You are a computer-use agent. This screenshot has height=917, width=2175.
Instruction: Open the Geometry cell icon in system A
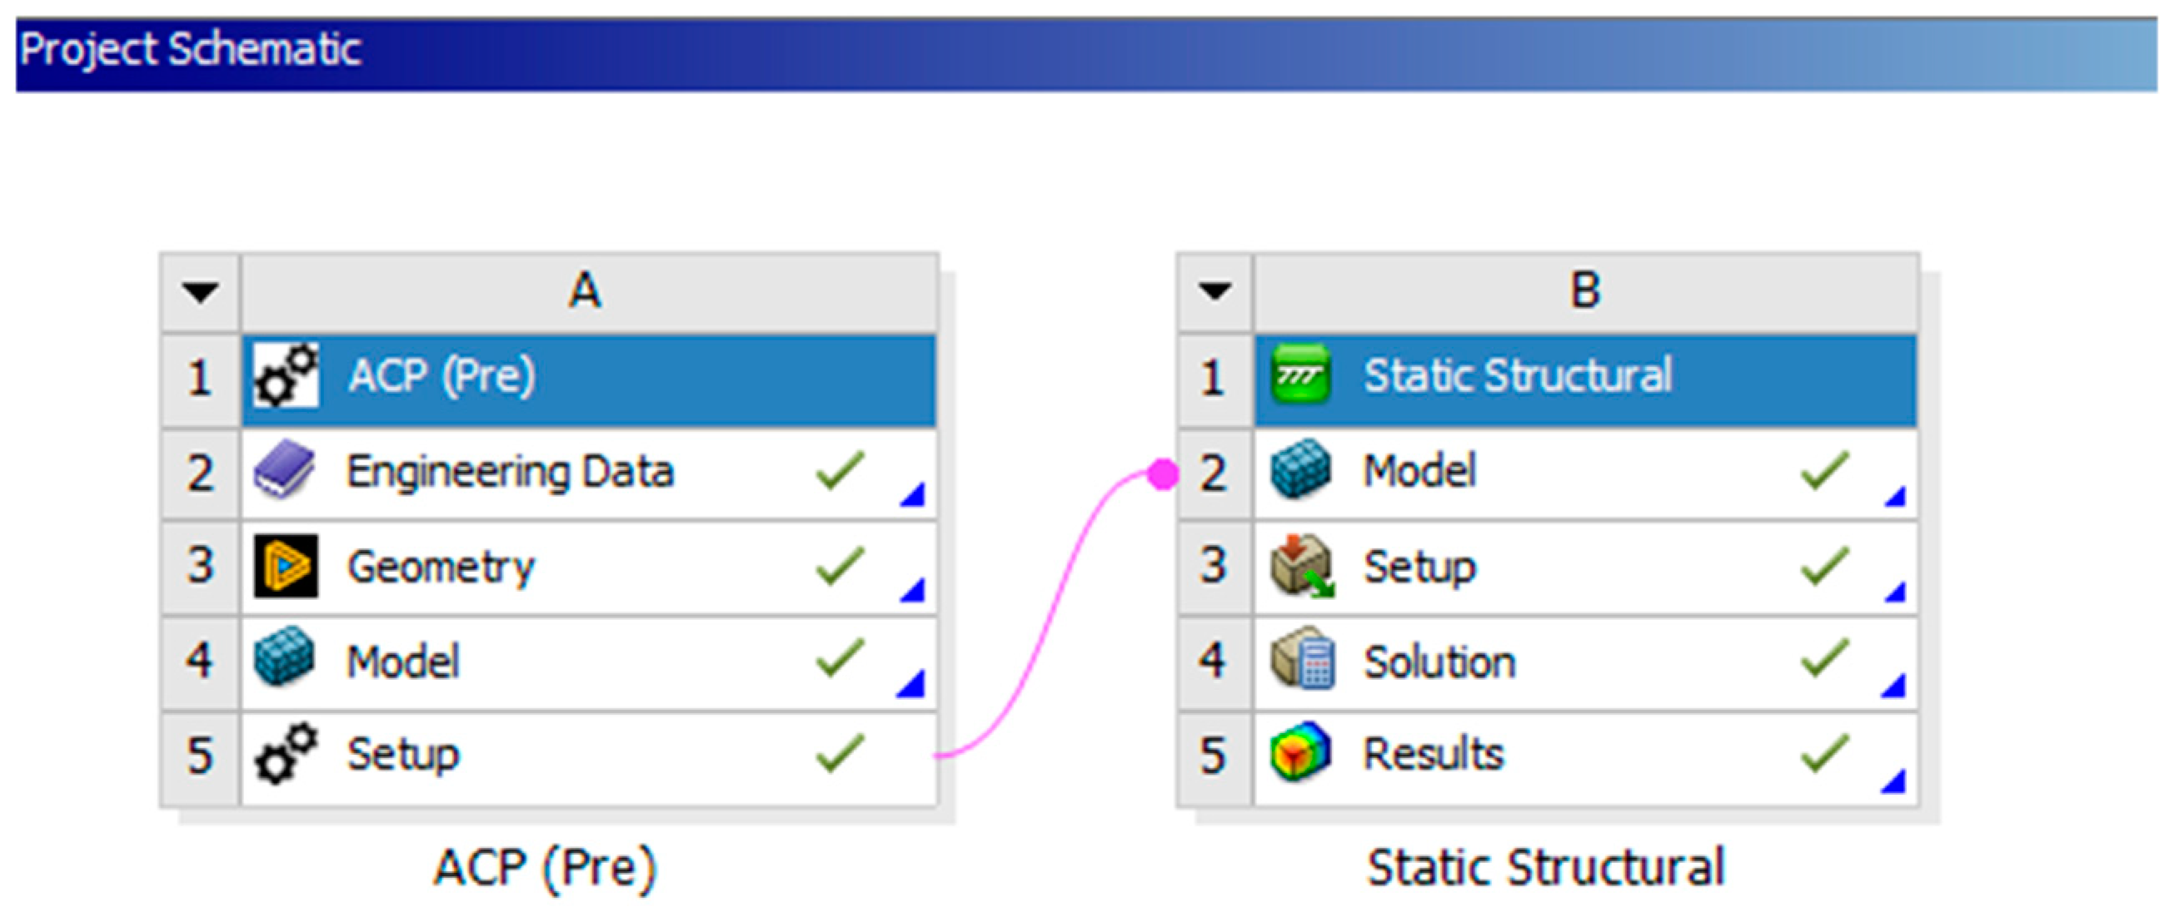coord(287,565)
